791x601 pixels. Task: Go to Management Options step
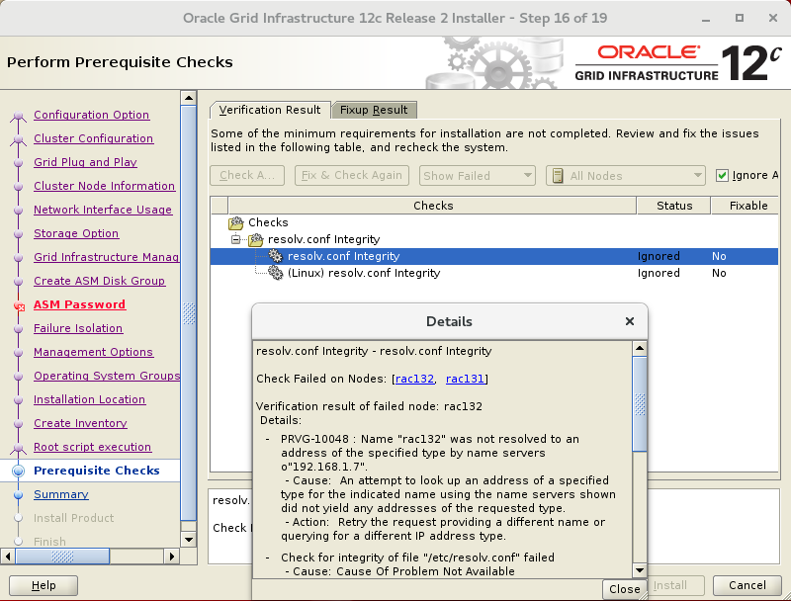(93, 352)
